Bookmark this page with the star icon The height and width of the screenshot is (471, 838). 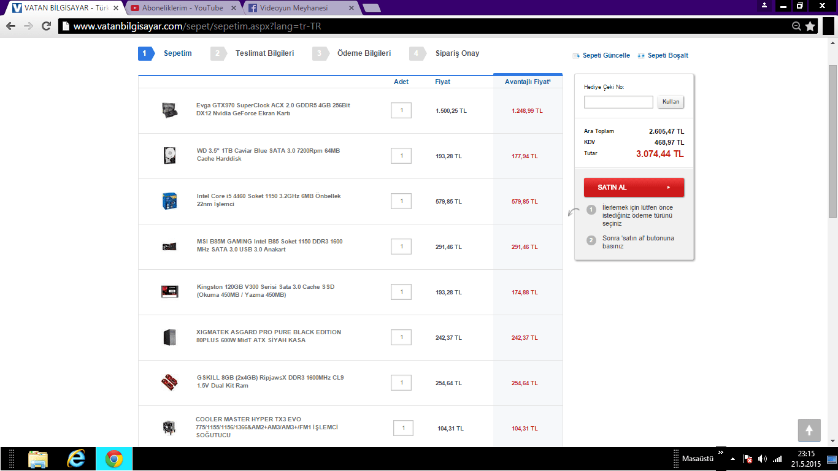[x=810, y=26]
